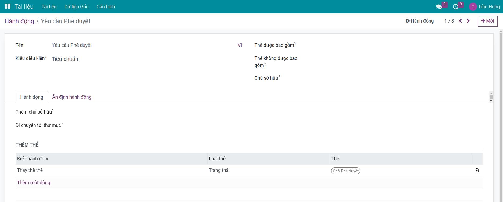Open the Dữ liệu Gốc menu
This screenshot has width=503, height=202.
[76, 7]
